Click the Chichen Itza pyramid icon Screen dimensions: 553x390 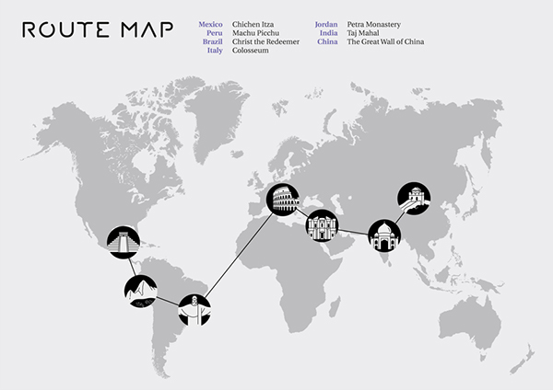coord(124,243)
